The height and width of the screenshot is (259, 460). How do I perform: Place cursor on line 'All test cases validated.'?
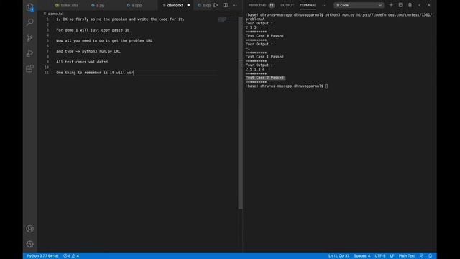83,62
